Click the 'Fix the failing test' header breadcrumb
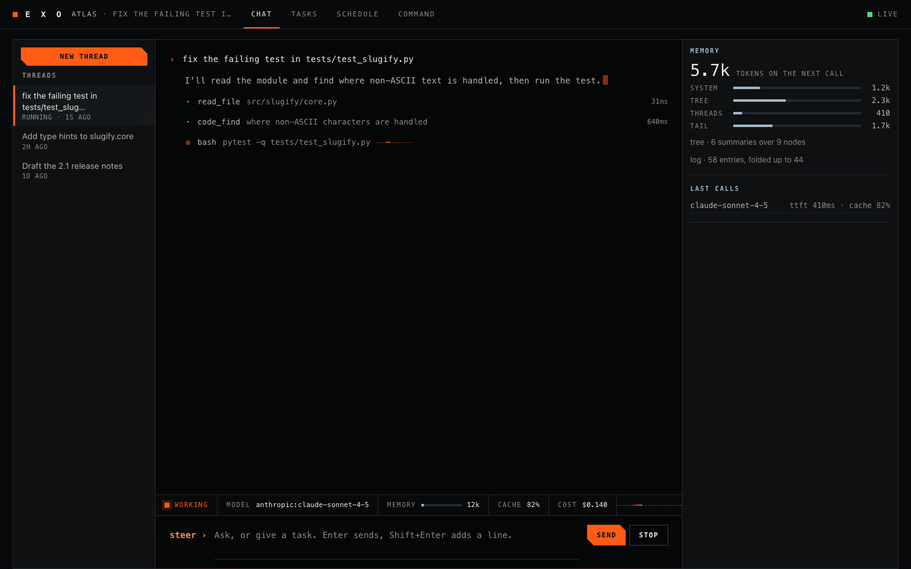911x569 pixels. [x=172, y=14]
